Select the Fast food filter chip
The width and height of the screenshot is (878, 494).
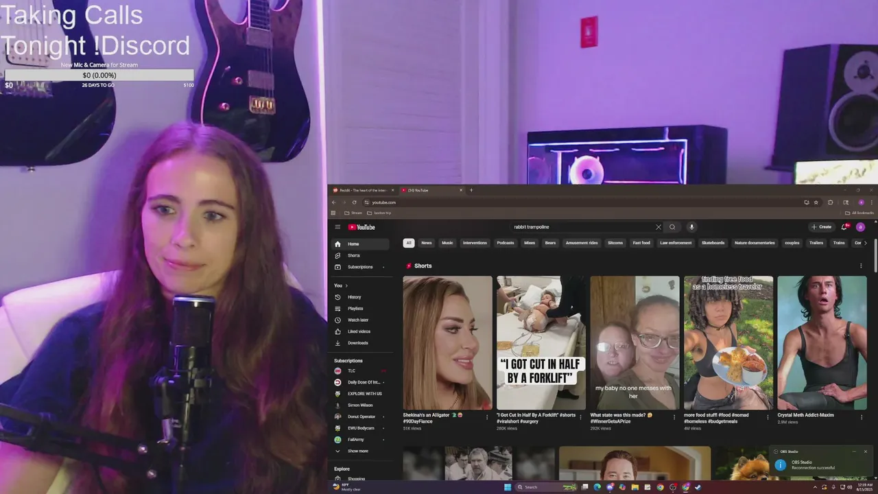[x=641, y=243]
